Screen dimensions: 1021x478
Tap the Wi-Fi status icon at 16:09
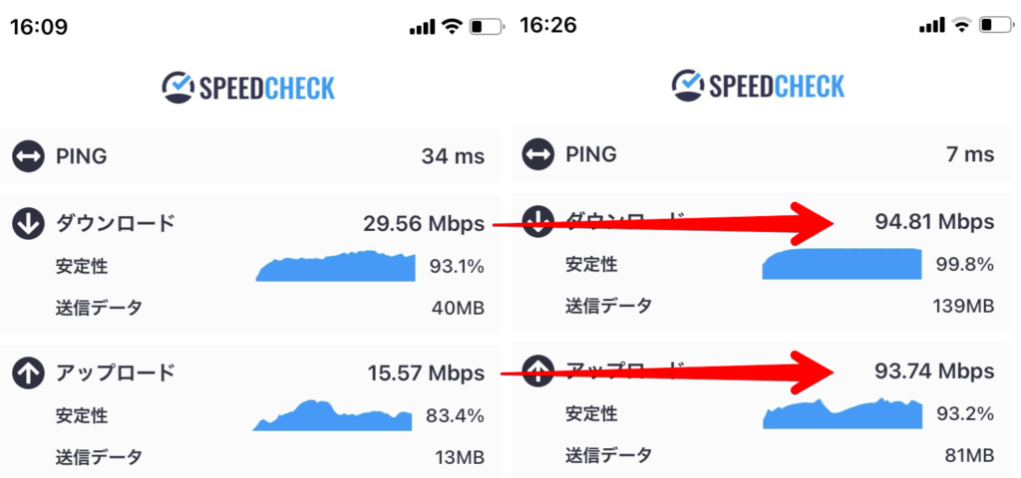452,27
